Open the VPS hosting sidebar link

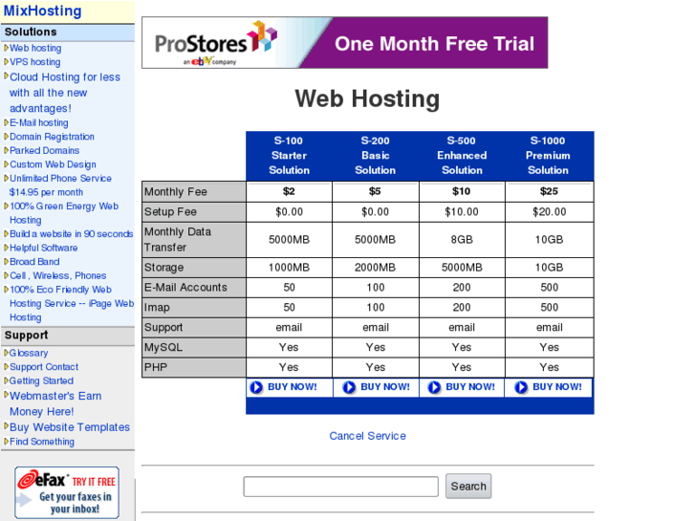(x=35, y=62)
